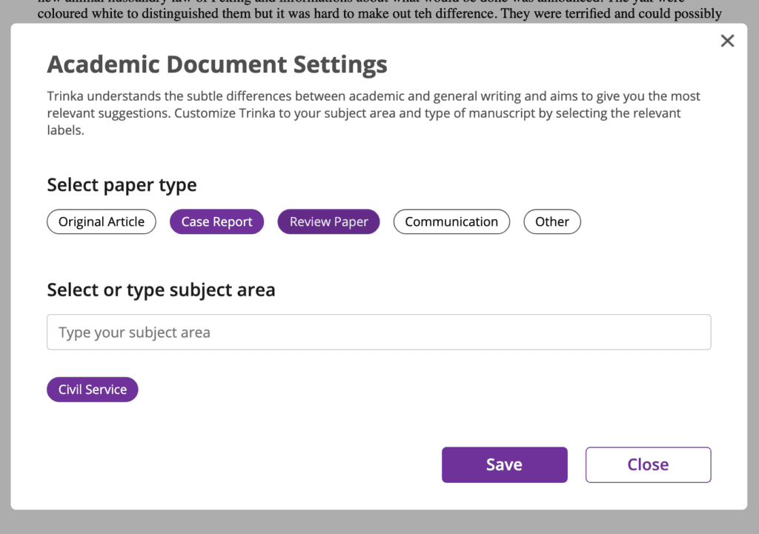Save the academic document settings
Image resolution: width=759 pixels, height=534 pixels.
click(x=504, y=464)
